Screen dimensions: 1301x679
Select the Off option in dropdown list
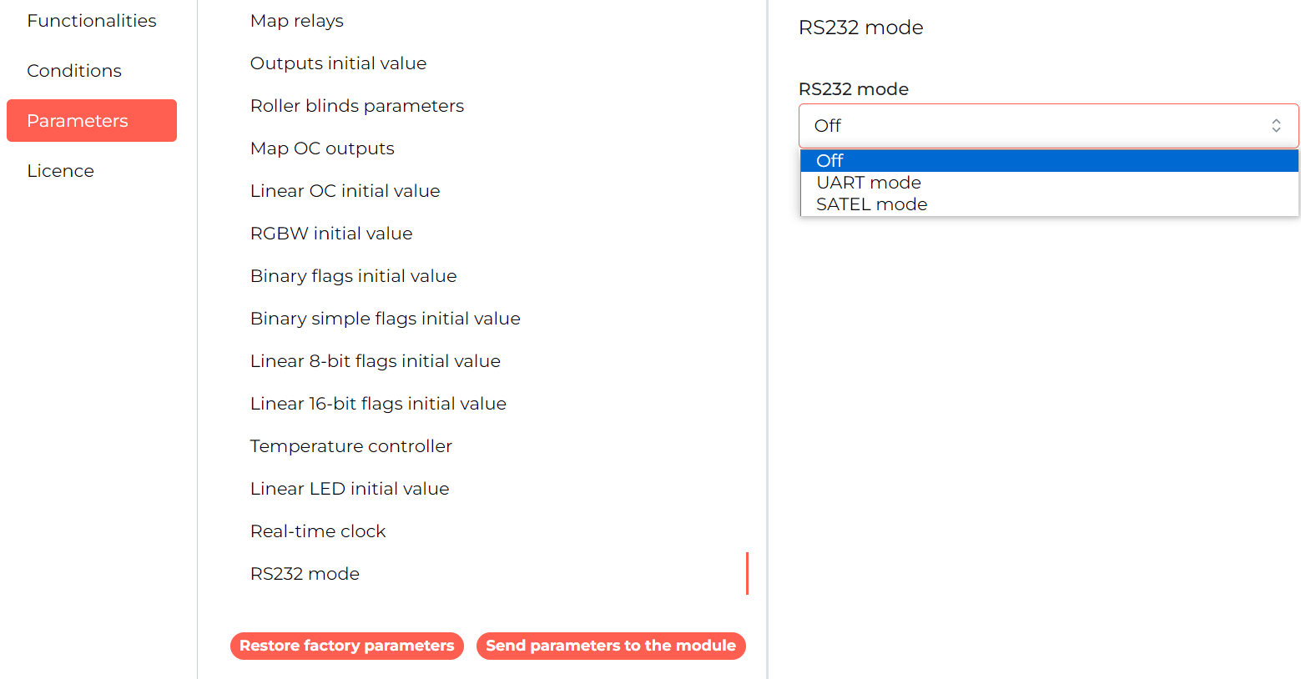(x=1049, y=160)
